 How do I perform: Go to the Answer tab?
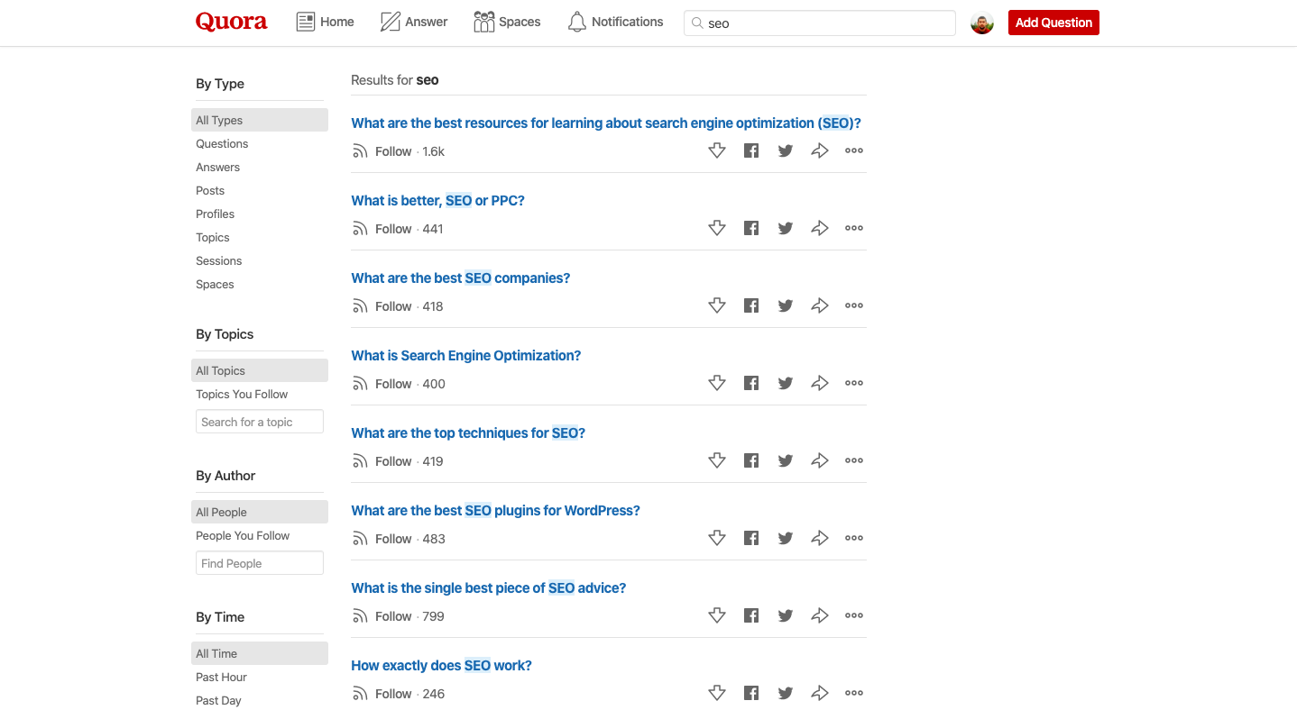tap(414, 22)
